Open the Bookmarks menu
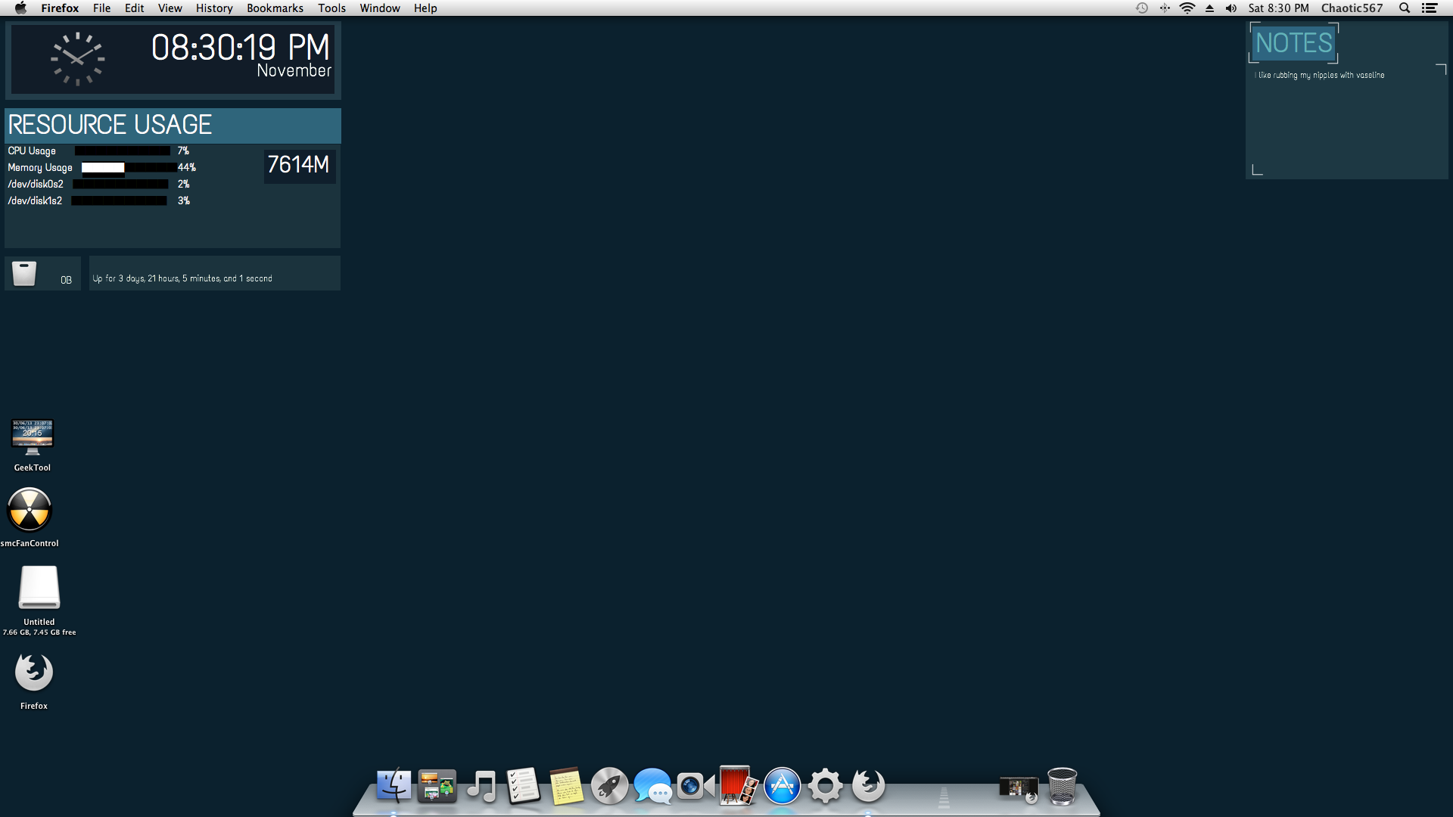Viewport: 1453px width, 817px height. [275, 8]
